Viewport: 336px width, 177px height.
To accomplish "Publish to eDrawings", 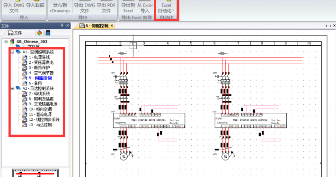I will (60, 8).
